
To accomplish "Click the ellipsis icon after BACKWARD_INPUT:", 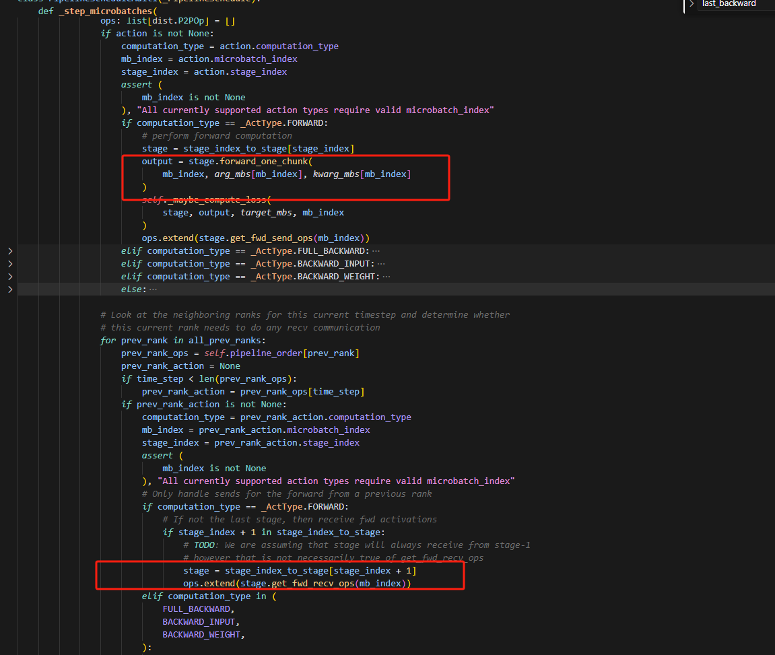I will coord(381,264).
